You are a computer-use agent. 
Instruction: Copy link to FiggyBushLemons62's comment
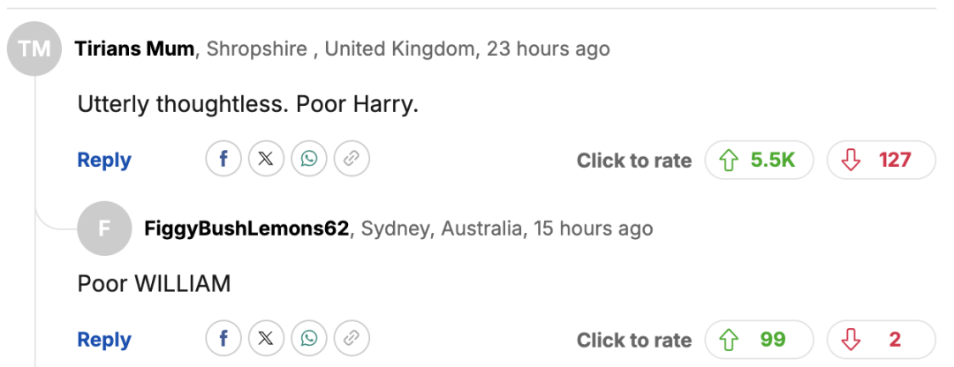352,339
